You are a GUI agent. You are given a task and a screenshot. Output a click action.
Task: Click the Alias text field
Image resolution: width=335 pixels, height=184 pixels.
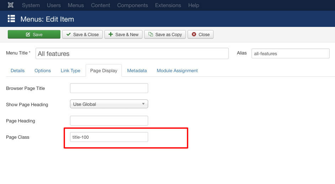[x=290, y=53]
